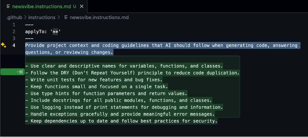
Task: Click the file icon in the breadcrumb path
Action: point(66,17)
